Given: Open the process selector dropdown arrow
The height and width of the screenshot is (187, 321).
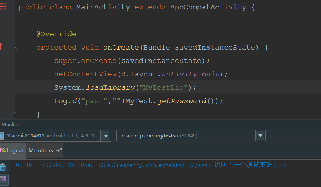Looking at the screenshot, I should pyautogui.click(x=260, y=136).
